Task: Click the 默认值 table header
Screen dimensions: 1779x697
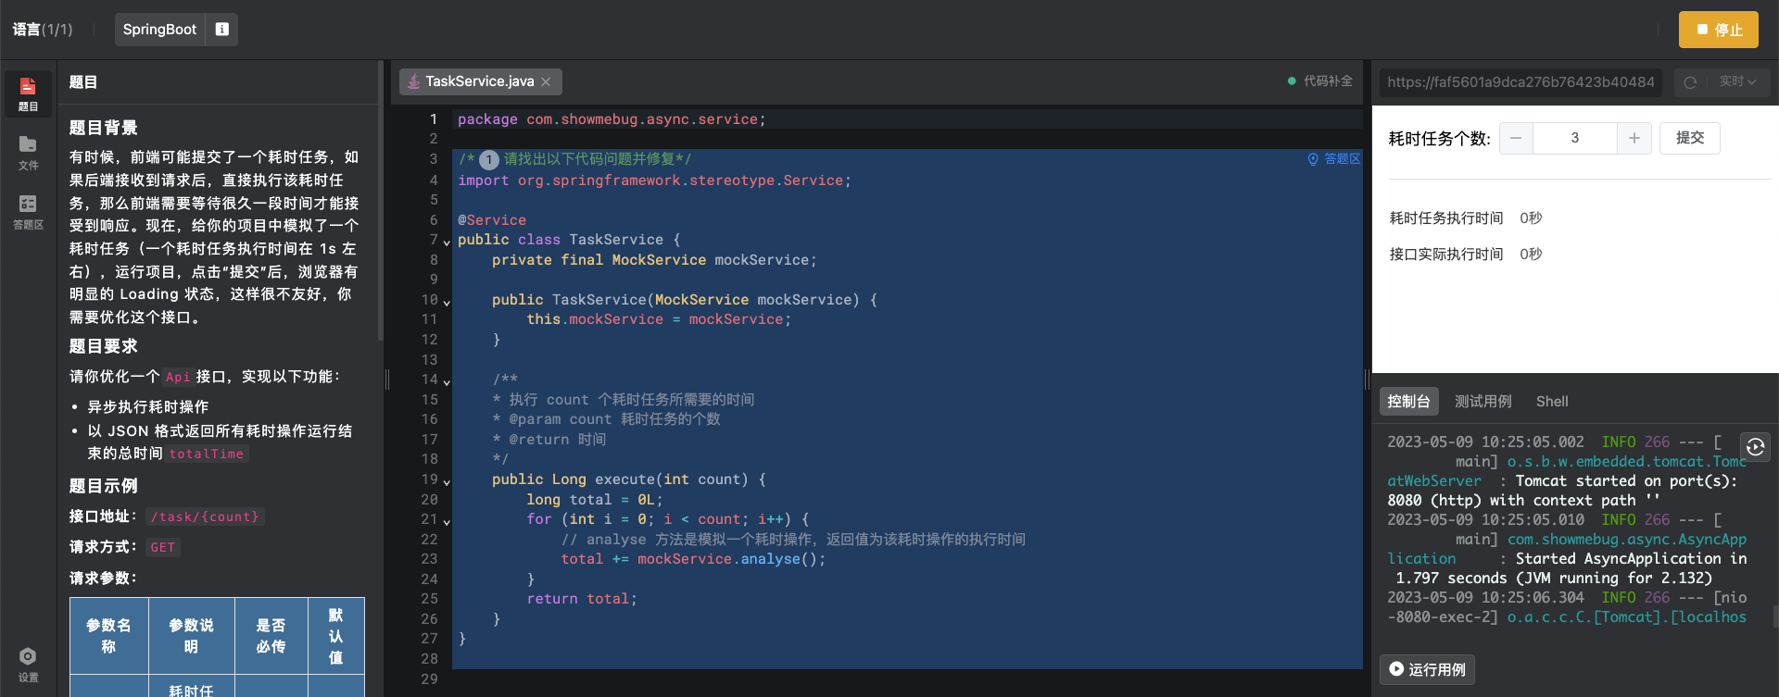Action: click(336, 636)
